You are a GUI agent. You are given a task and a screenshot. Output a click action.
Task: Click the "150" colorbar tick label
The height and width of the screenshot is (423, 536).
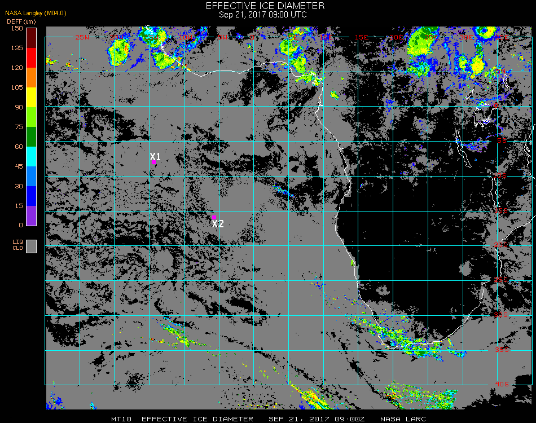(17, 28)
